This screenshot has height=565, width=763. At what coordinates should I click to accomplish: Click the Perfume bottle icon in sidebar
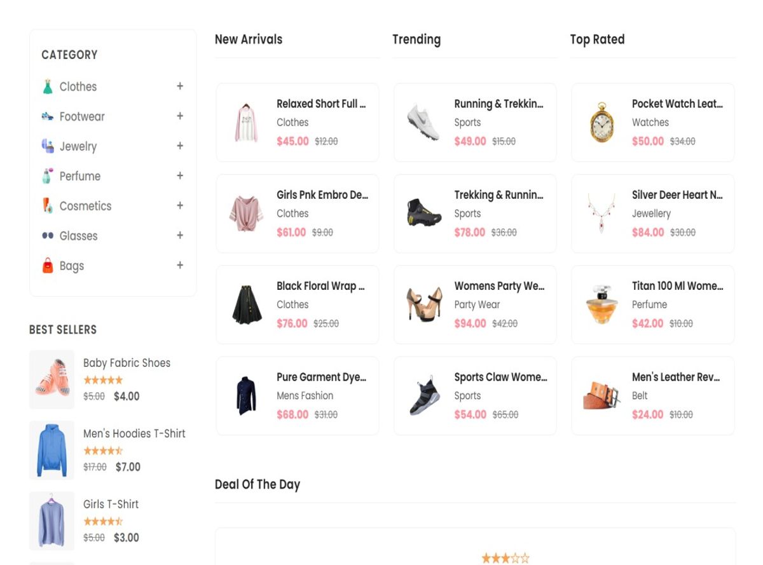48,176
